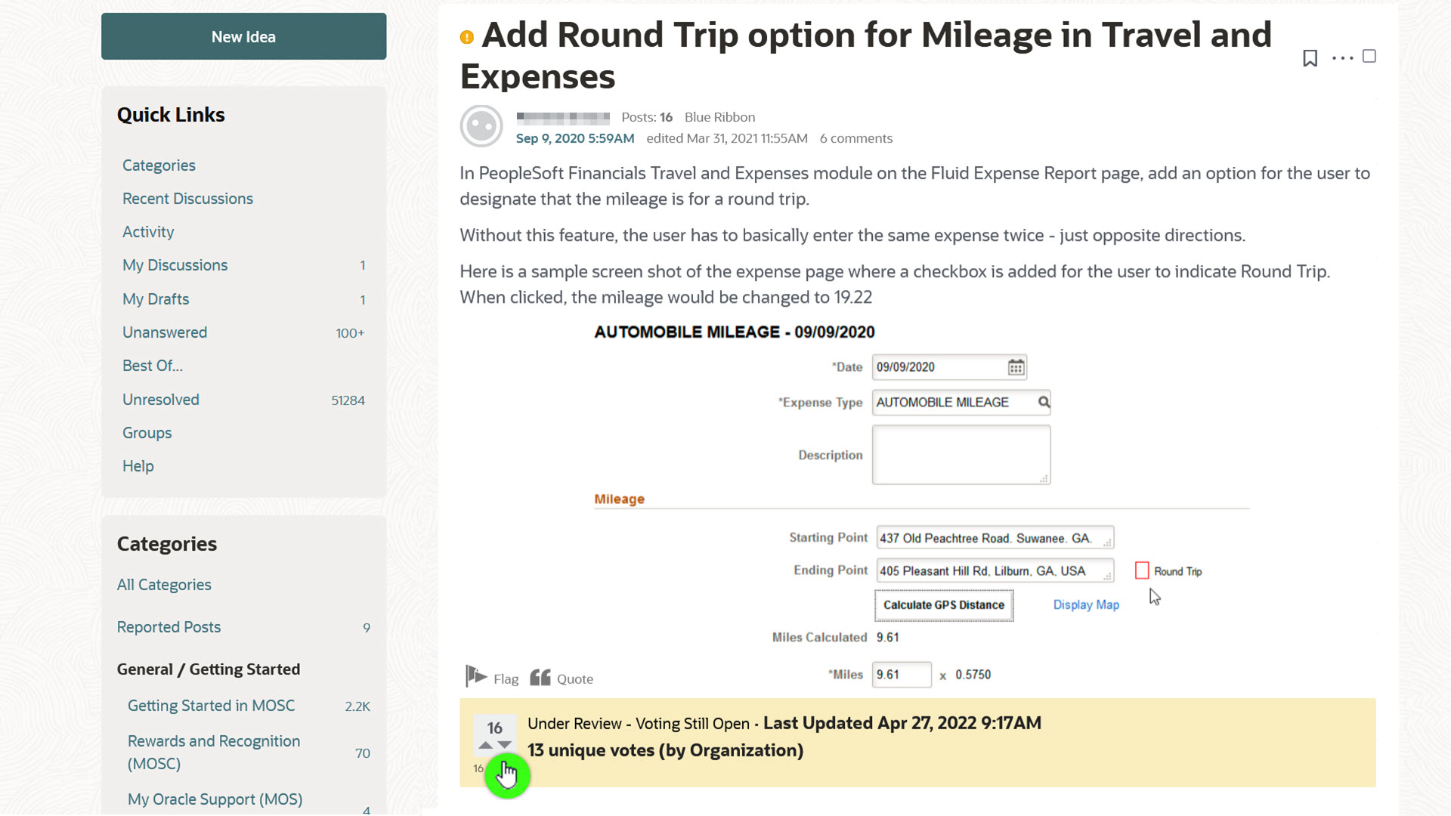This screenshot has width=1451, height=816.
Task: Enable the Round Trip checkbox
Action: (1142, 570)
